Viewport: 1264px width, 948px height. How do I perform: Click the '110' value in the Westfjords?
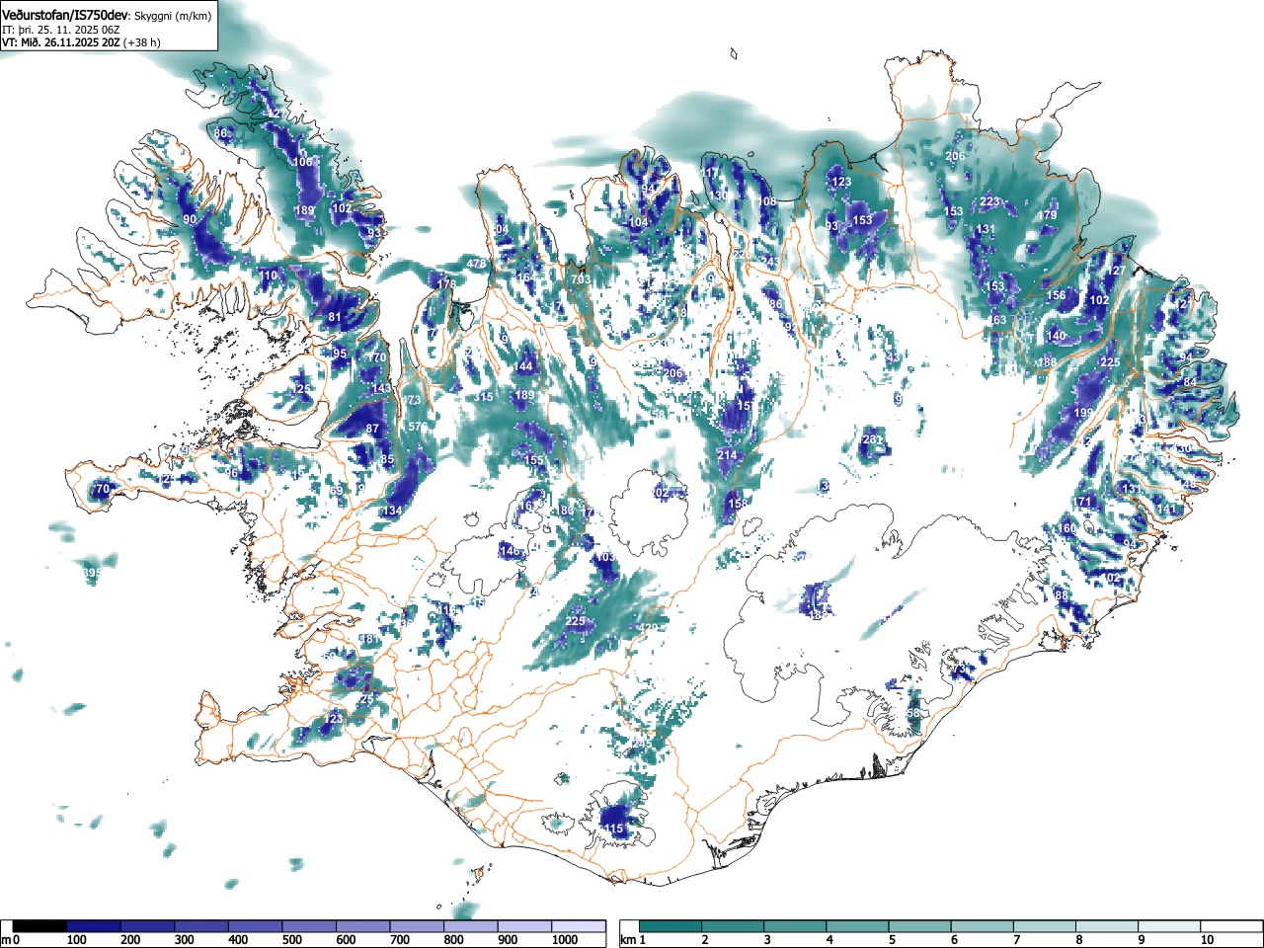click(269, 276)
